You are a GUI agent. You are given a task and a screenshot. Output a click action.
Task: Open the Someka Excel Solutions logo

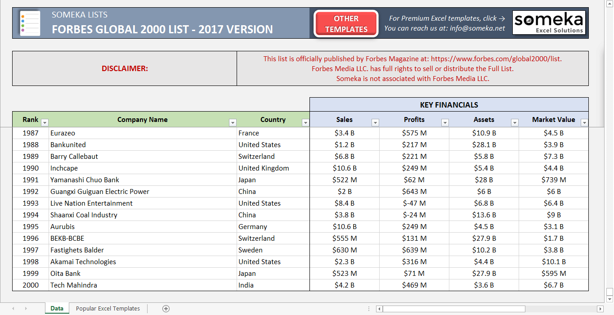pyautogui.click(x=549, y=23)
